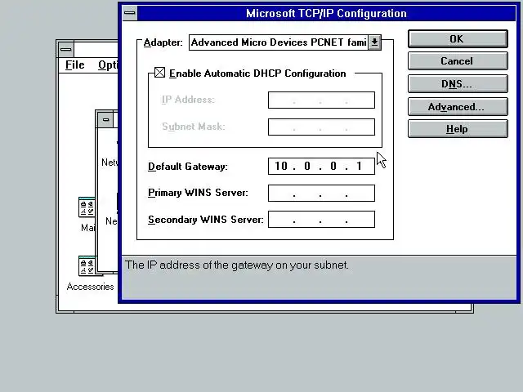
Task: Open TCP/IP Configuration dialog control menu box
Action: 130,13
